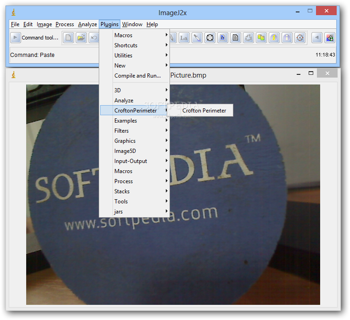Click the rounded selection outline toolbar icon

210,38
